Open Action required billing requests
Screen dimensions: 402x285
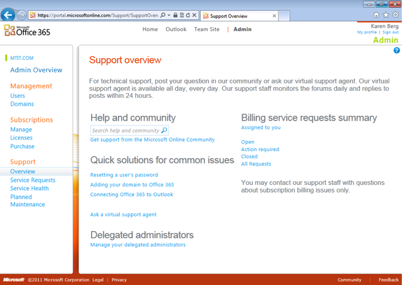pos(260,149)
